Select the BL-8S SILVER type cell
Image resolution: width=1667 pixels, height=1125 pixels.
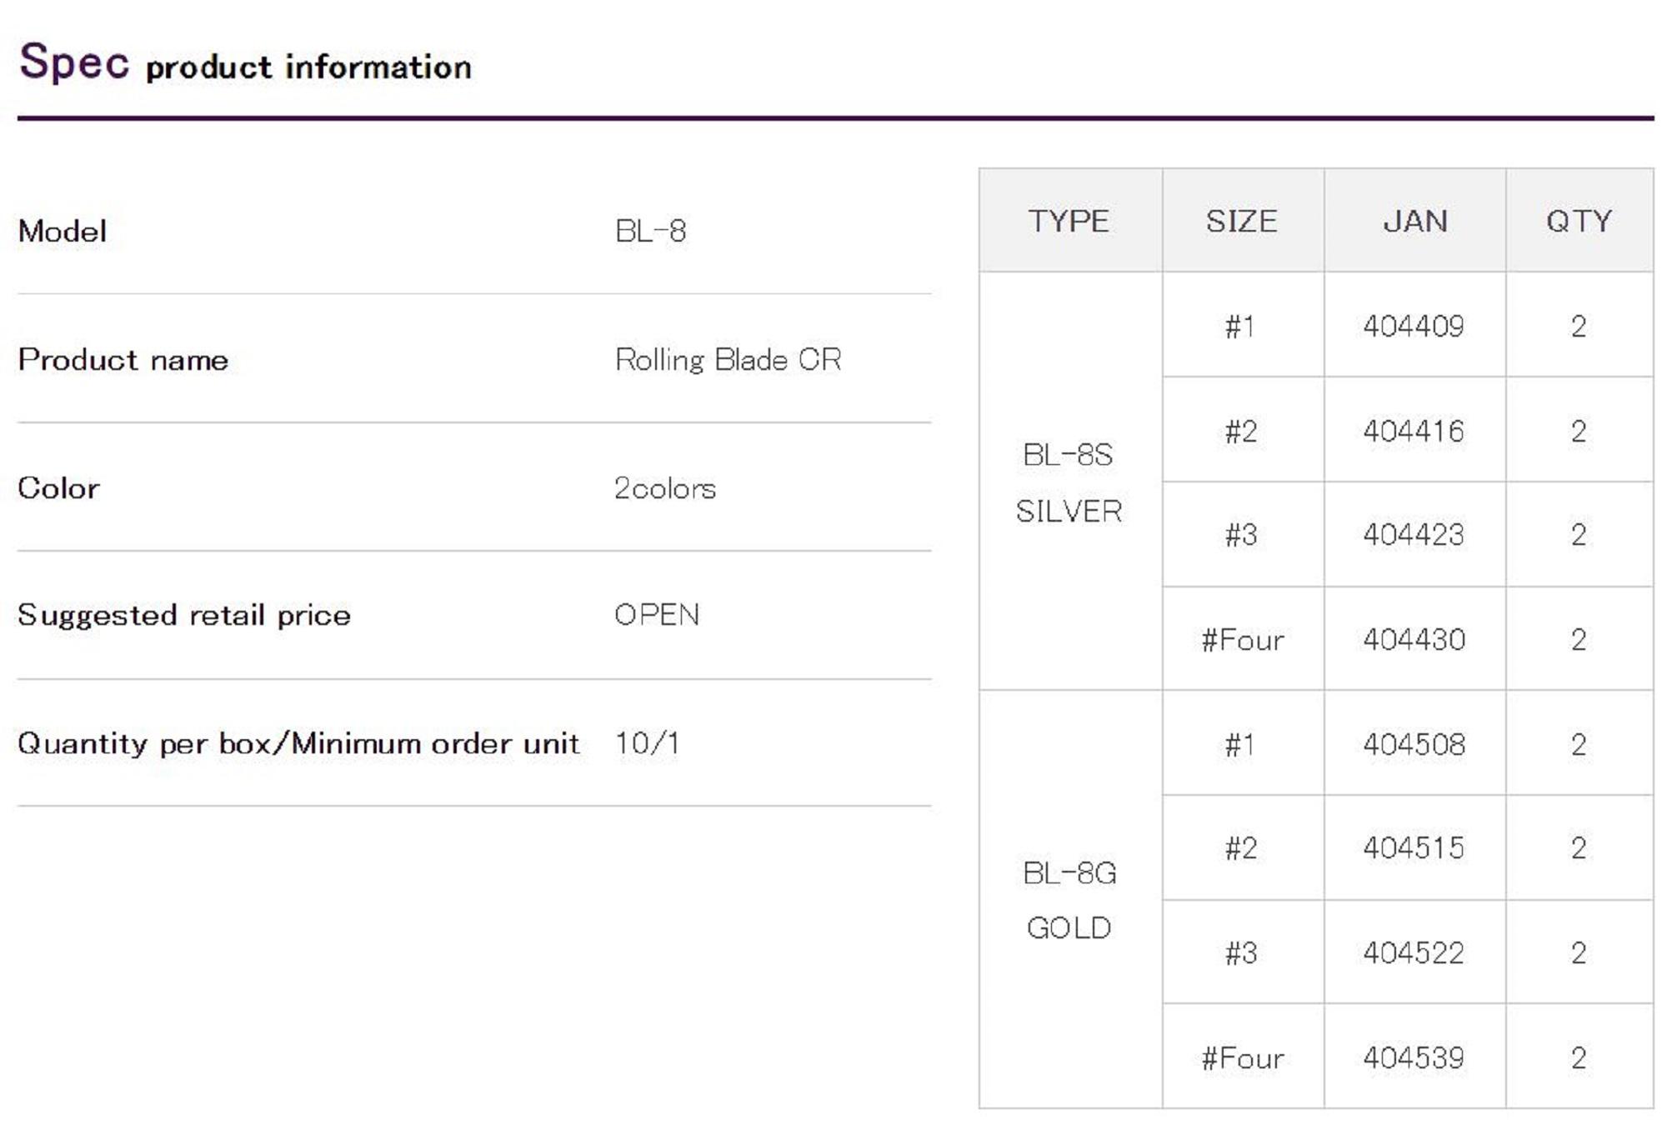point(1069,482)
